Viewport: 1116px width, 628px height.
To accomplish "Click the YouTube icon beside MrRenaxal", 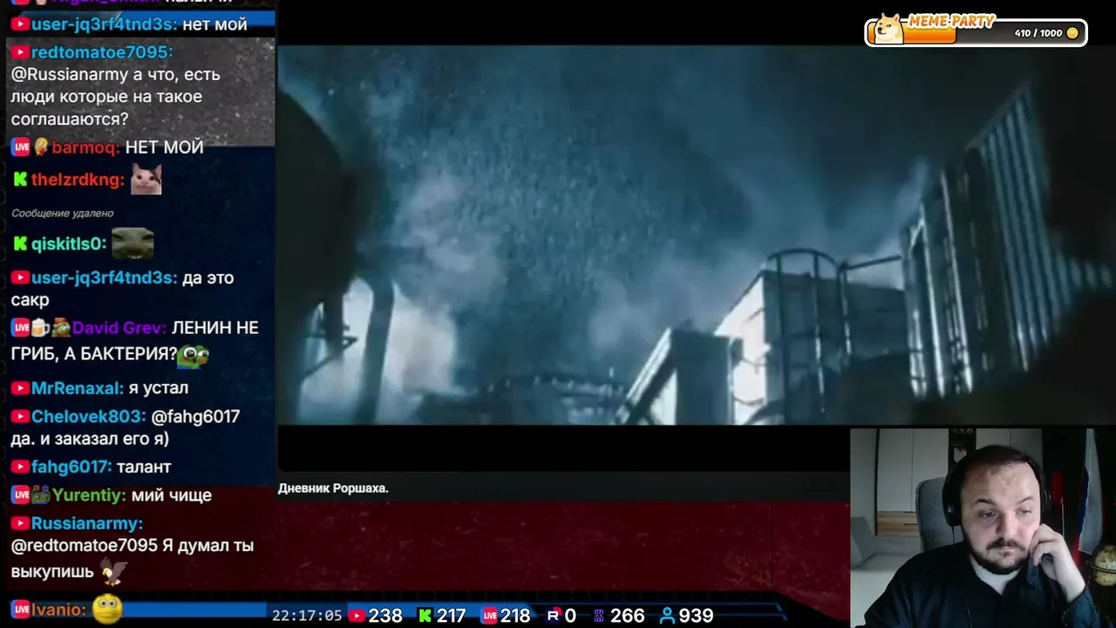I will pyautogui.click(x=20, y=387).
